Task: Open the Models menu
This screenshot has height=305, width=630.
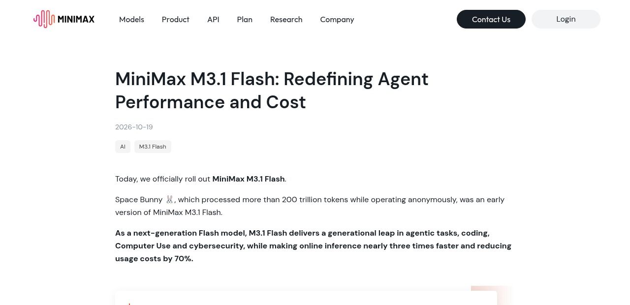Action: click(131, 19)
